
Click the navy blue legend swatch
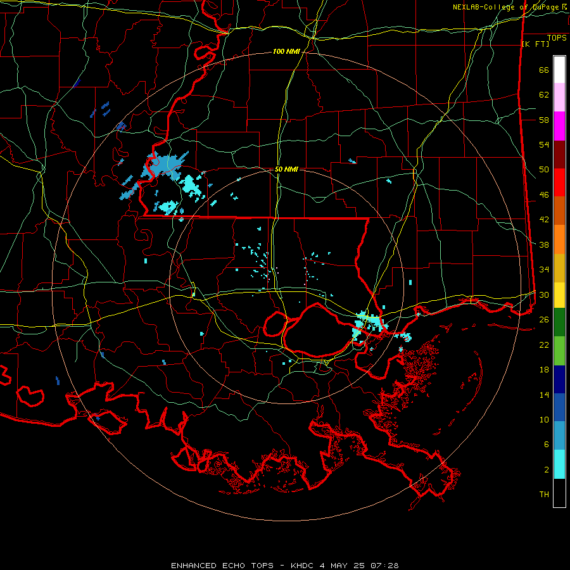point(559,379)
